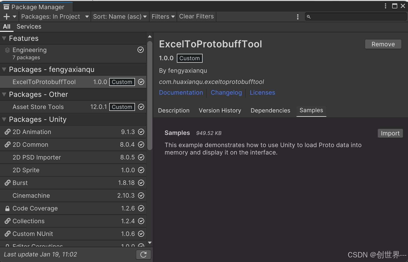Click the package list scroll up arrow
This screenshot has width=408, height=262.
coord(150,37)
